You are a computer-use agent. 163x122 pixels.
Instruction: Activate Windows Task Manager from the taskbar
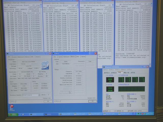64,114
